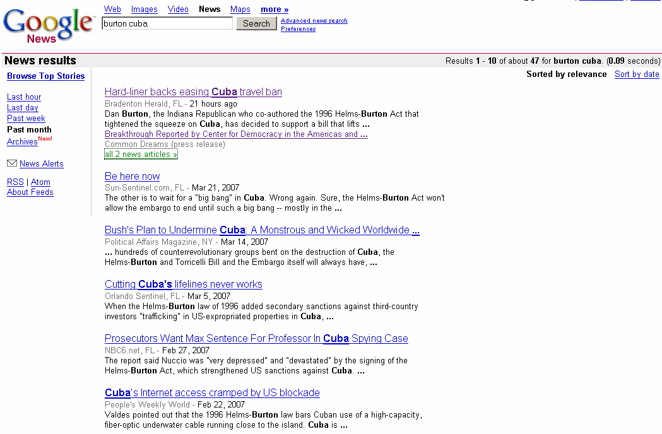Focus the search box containing 'burton cuba'
The width and height of the screenshot is (662, 434).
tap(167, 23)
